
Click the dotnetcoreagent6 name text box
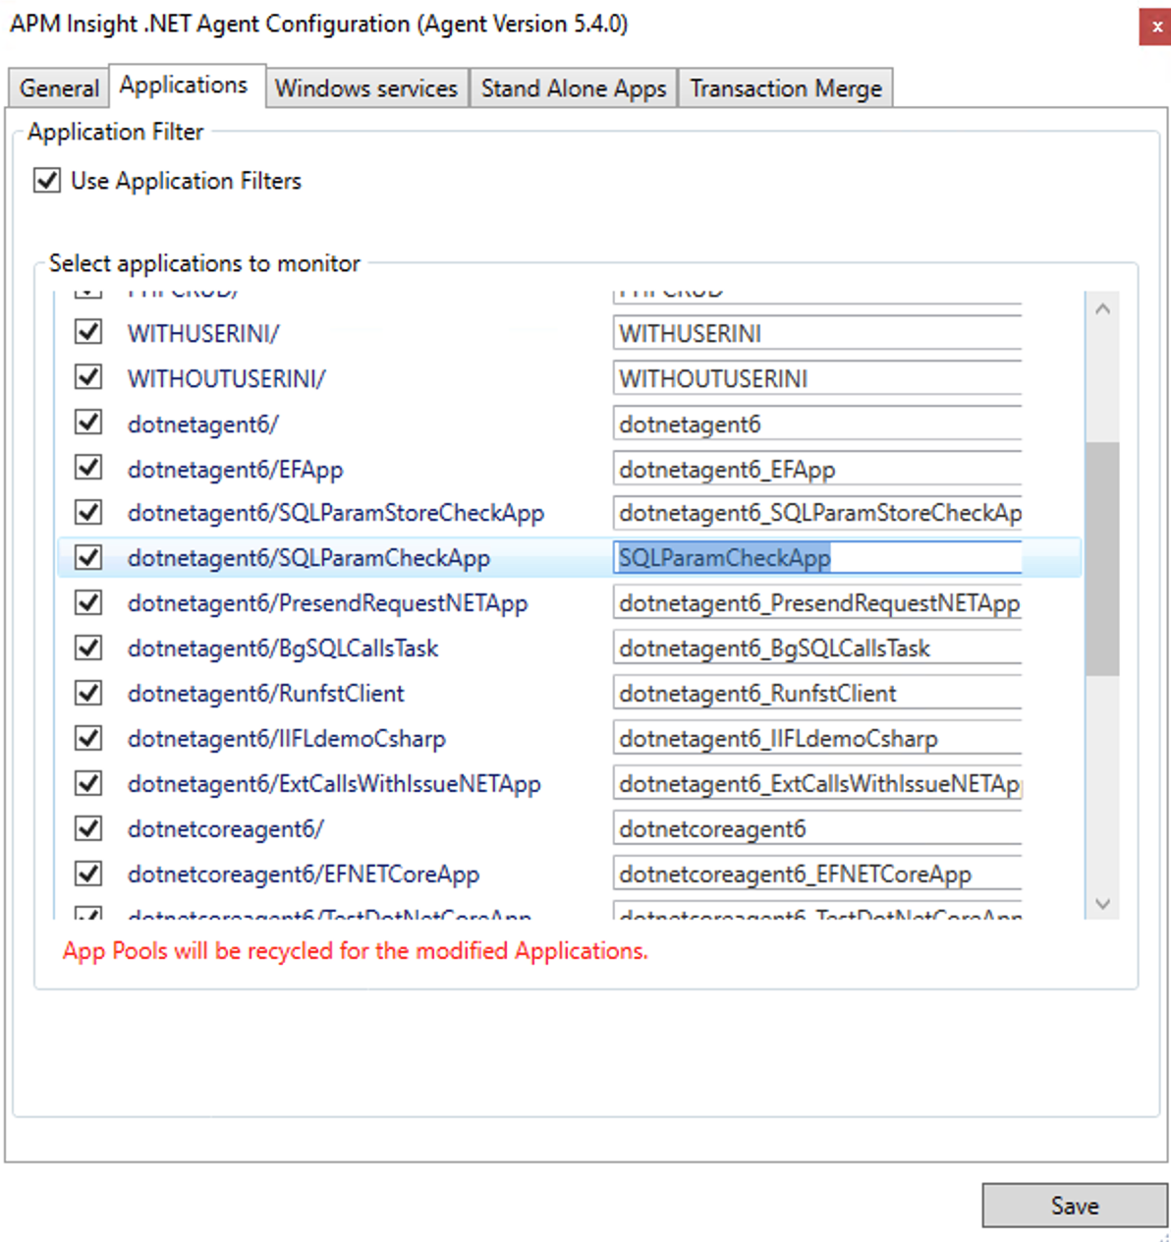pyautogui.click(x=815, y=828)
